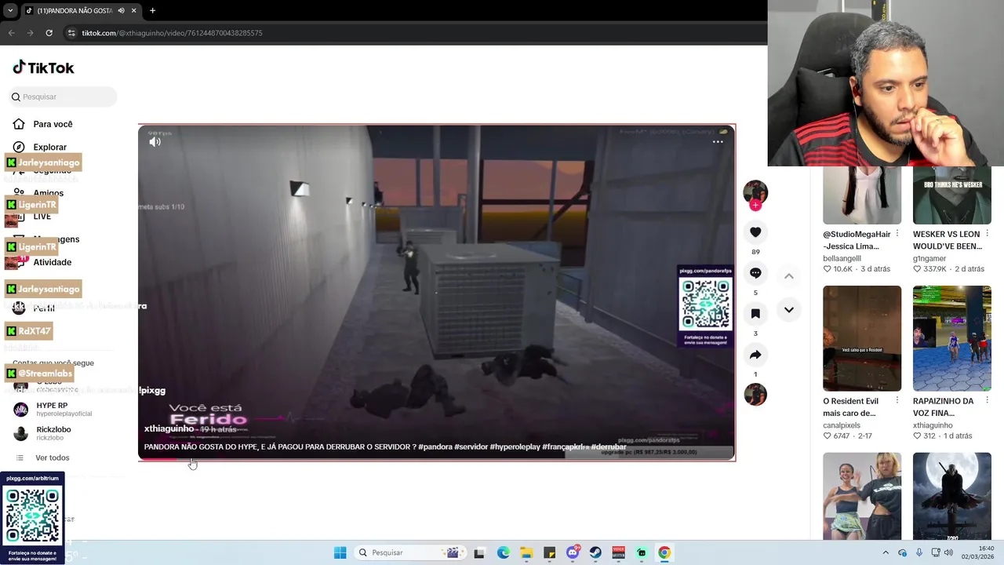Go to previous video with up chevron
Viewport: 1004px width, 565px height.
pyautogui.click(x=789, y=276)
